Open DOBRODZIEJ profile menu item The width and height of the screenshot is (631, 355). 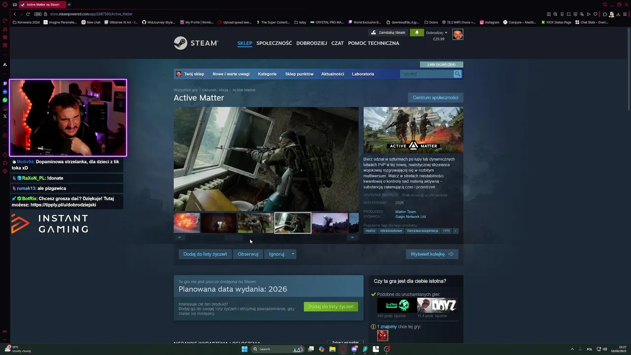click(x=312, y=43)
